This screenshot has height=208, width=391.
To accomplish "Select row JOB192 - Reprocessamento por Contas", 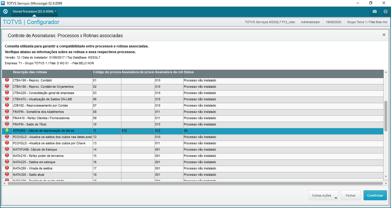I will coord(193,106).
